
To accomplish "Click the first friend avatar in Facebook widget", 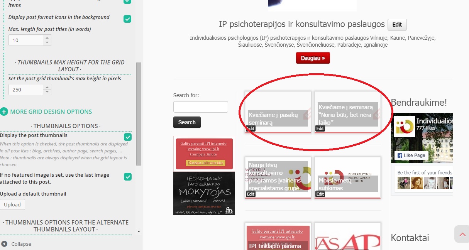I will 404,182.
